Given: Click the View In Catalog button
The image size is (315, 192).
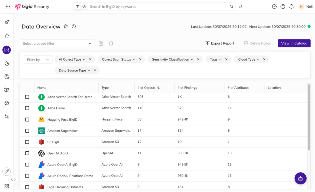Looking at the screenshot, I should pyautogui.click(x=294, y=43).
